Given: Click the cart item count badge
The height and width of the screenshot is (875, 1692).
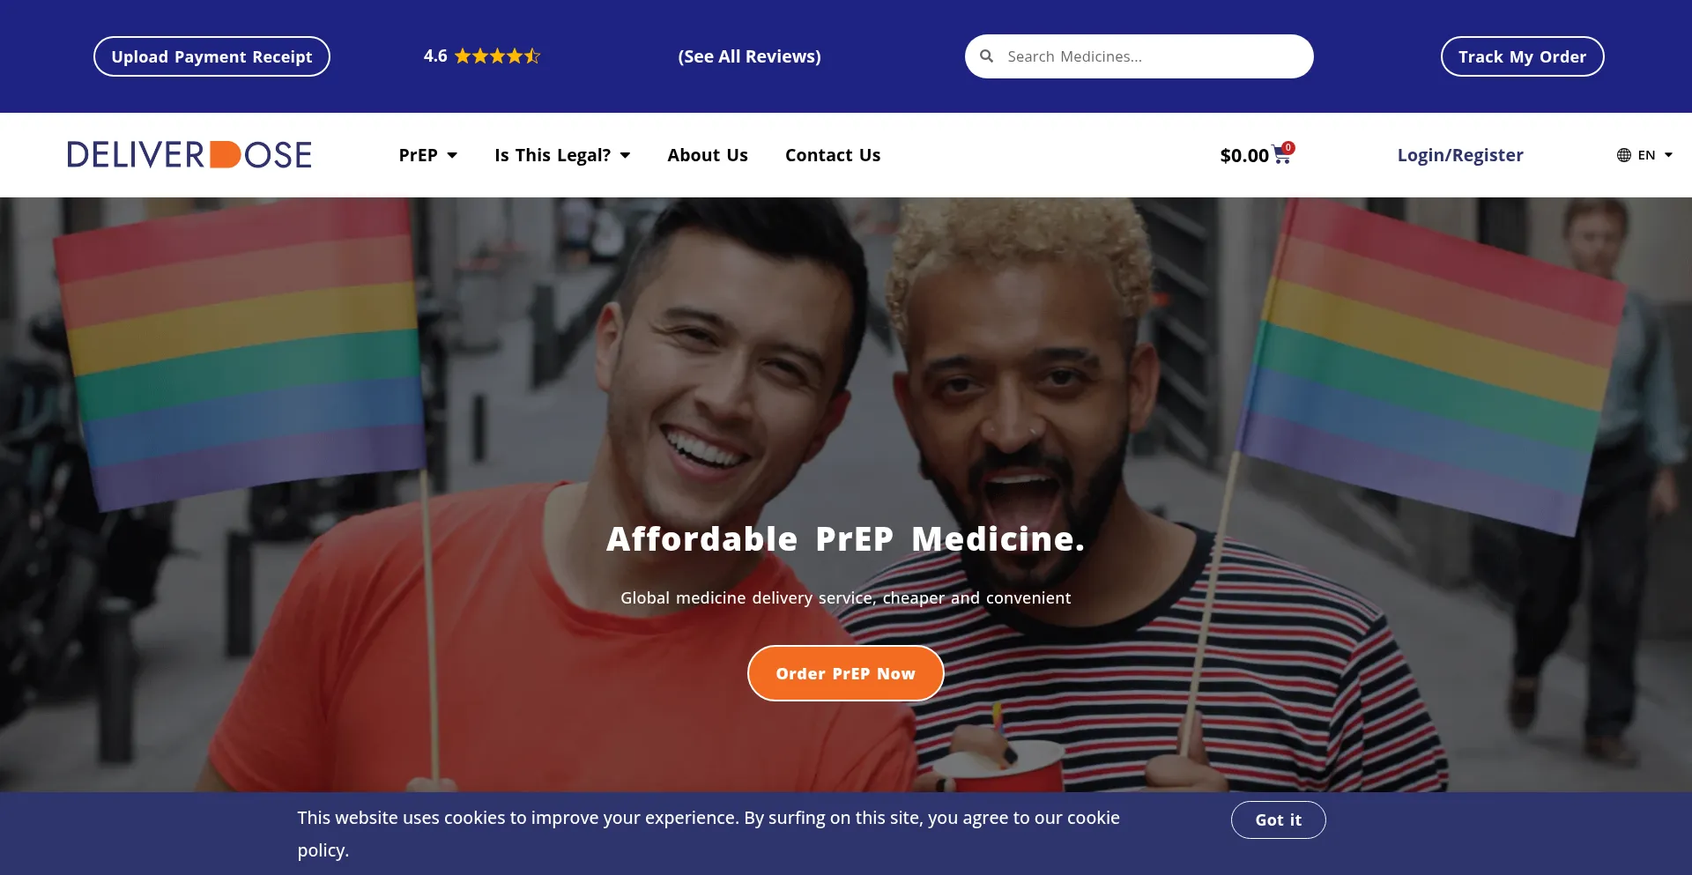Looking at the screenshot, I should (x=1288, y=147).
